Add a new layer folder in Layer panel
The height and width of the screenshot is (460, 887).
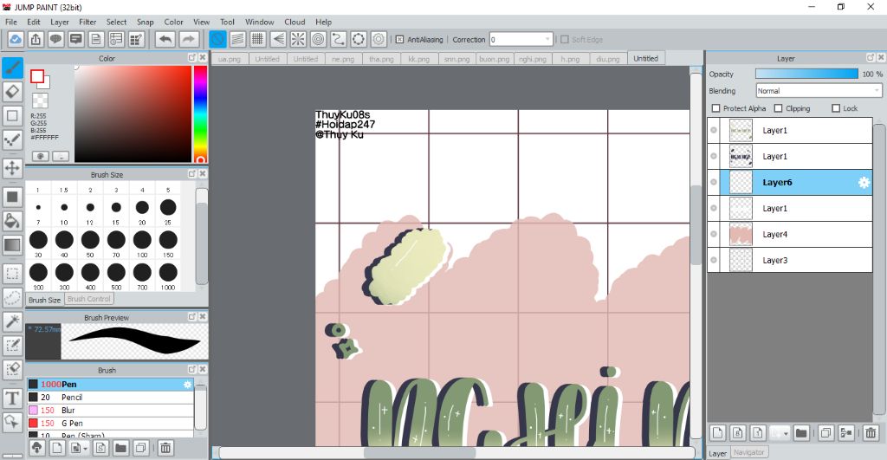click(801, 433)
